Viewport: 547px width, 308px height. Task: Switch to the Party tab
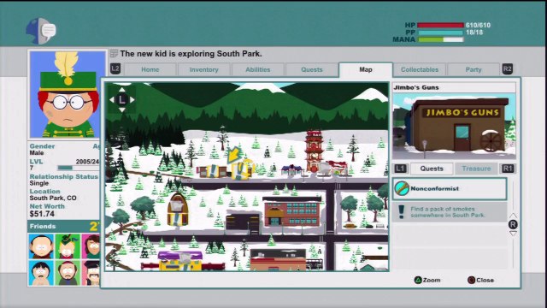(473, 69)
